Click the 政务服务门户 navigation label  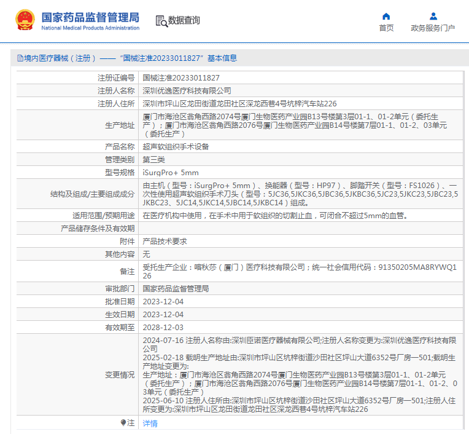point(433,28)
